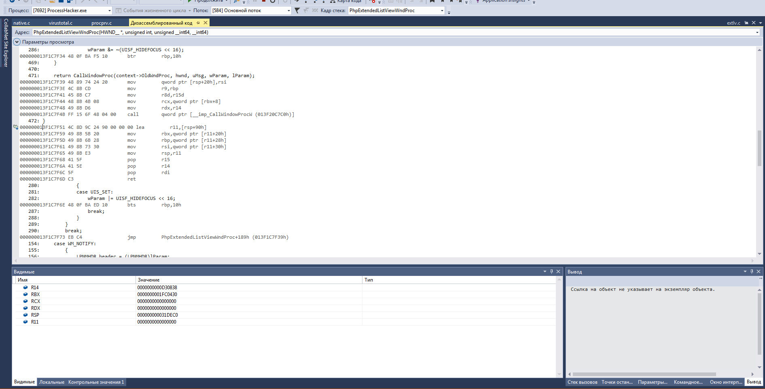Restart debugging using the circular arrow icon
This screenshot has width=765, height=389.
[273, 2]
